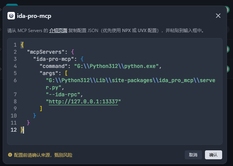Confirm with the 确认 button

[x=214, y=155]
